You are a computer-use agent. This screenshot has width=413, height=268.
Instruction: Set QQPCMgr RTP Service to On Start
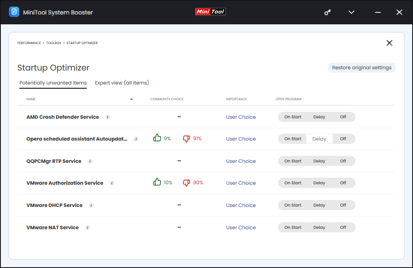293,161
